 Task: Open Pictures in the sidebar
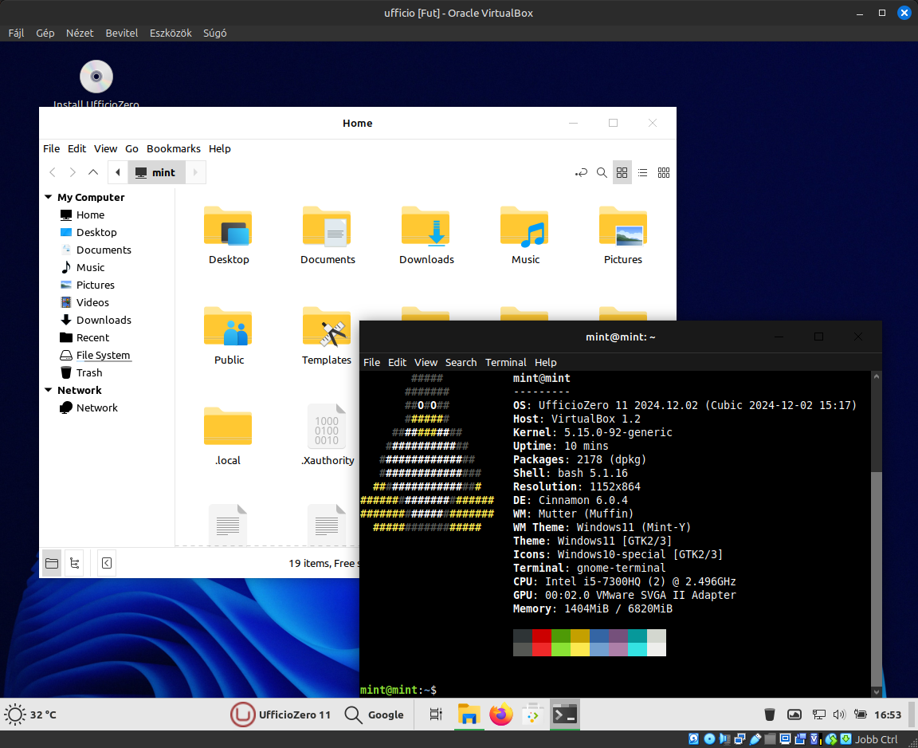coord(96,285)
